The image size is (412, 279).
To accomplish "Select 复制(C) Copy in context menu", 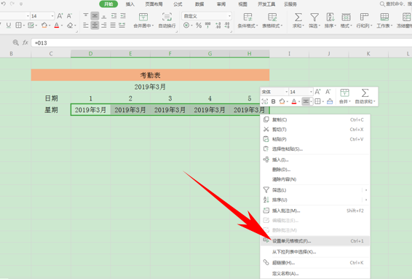I will [315, 119].
